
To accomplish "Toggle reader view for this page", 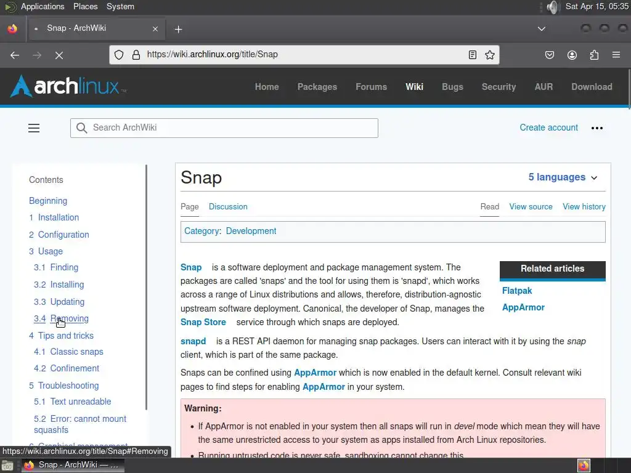I will (x=473, y=55).
